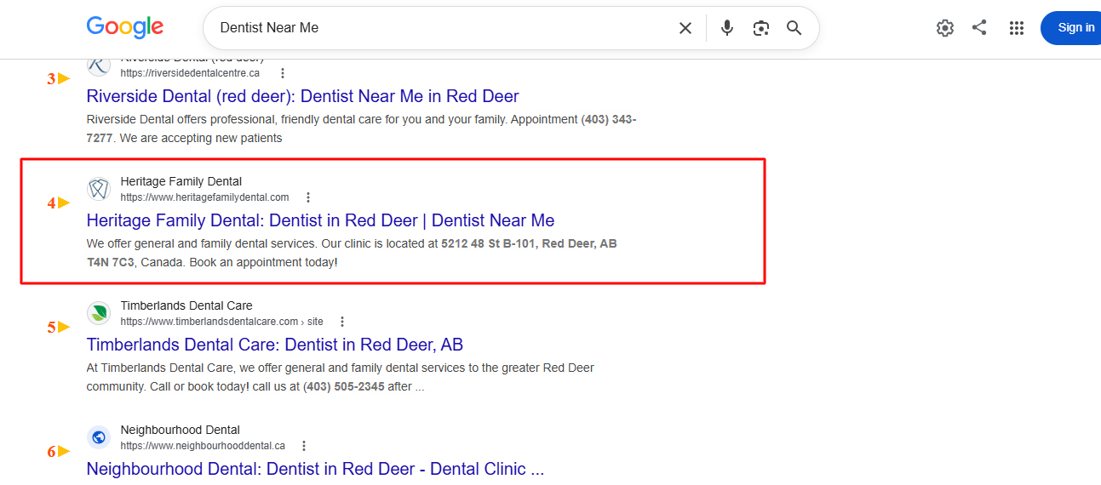Click the Neighbourhood Dental globe favicon
The image size is (1101, 485).
coord(99,437)
